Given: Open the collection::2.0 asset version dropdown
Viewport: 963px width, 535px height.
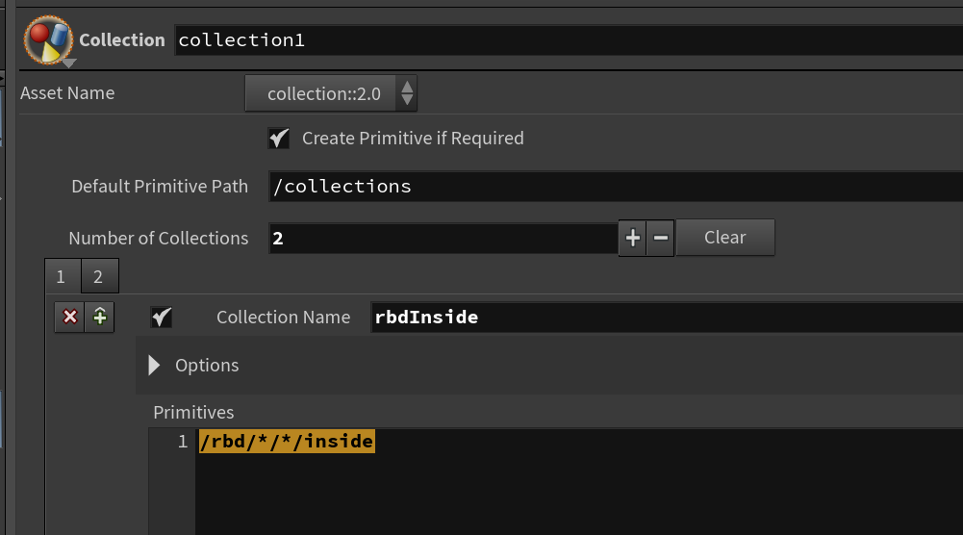Looking at the screenshot, I should [331, 93].
